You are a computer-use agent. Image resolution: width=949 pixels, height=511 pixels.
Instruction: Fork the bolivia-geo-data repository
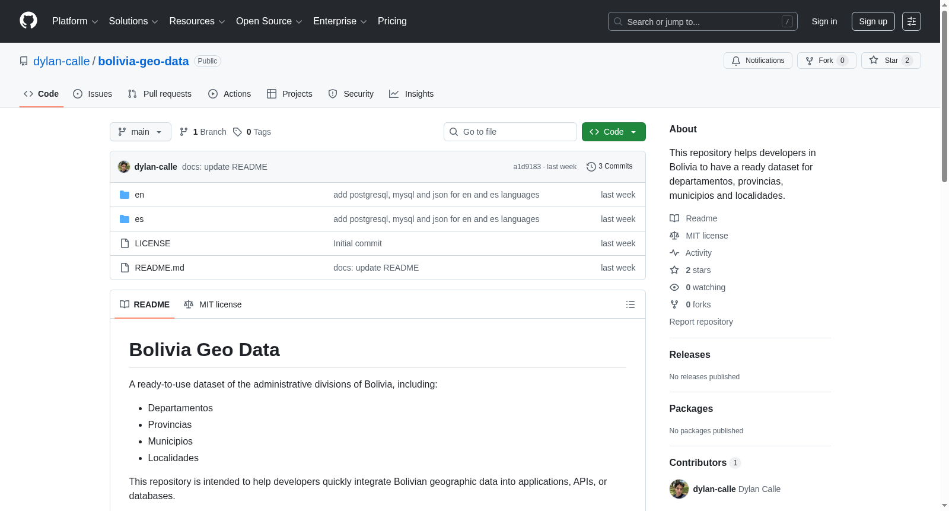(x=827, y=61)
